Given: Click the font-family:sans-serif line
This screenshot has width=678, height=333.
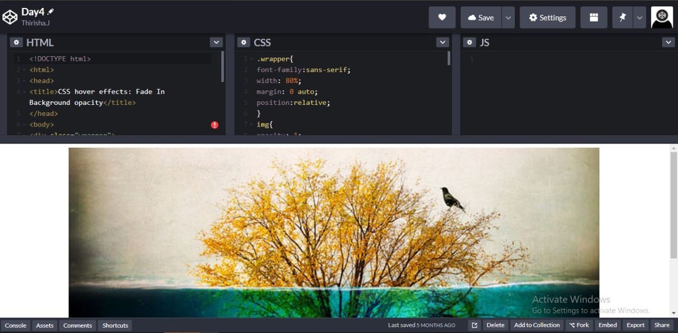Looking at the screenshot, I should pyautogui.click(x=304, y=70).
